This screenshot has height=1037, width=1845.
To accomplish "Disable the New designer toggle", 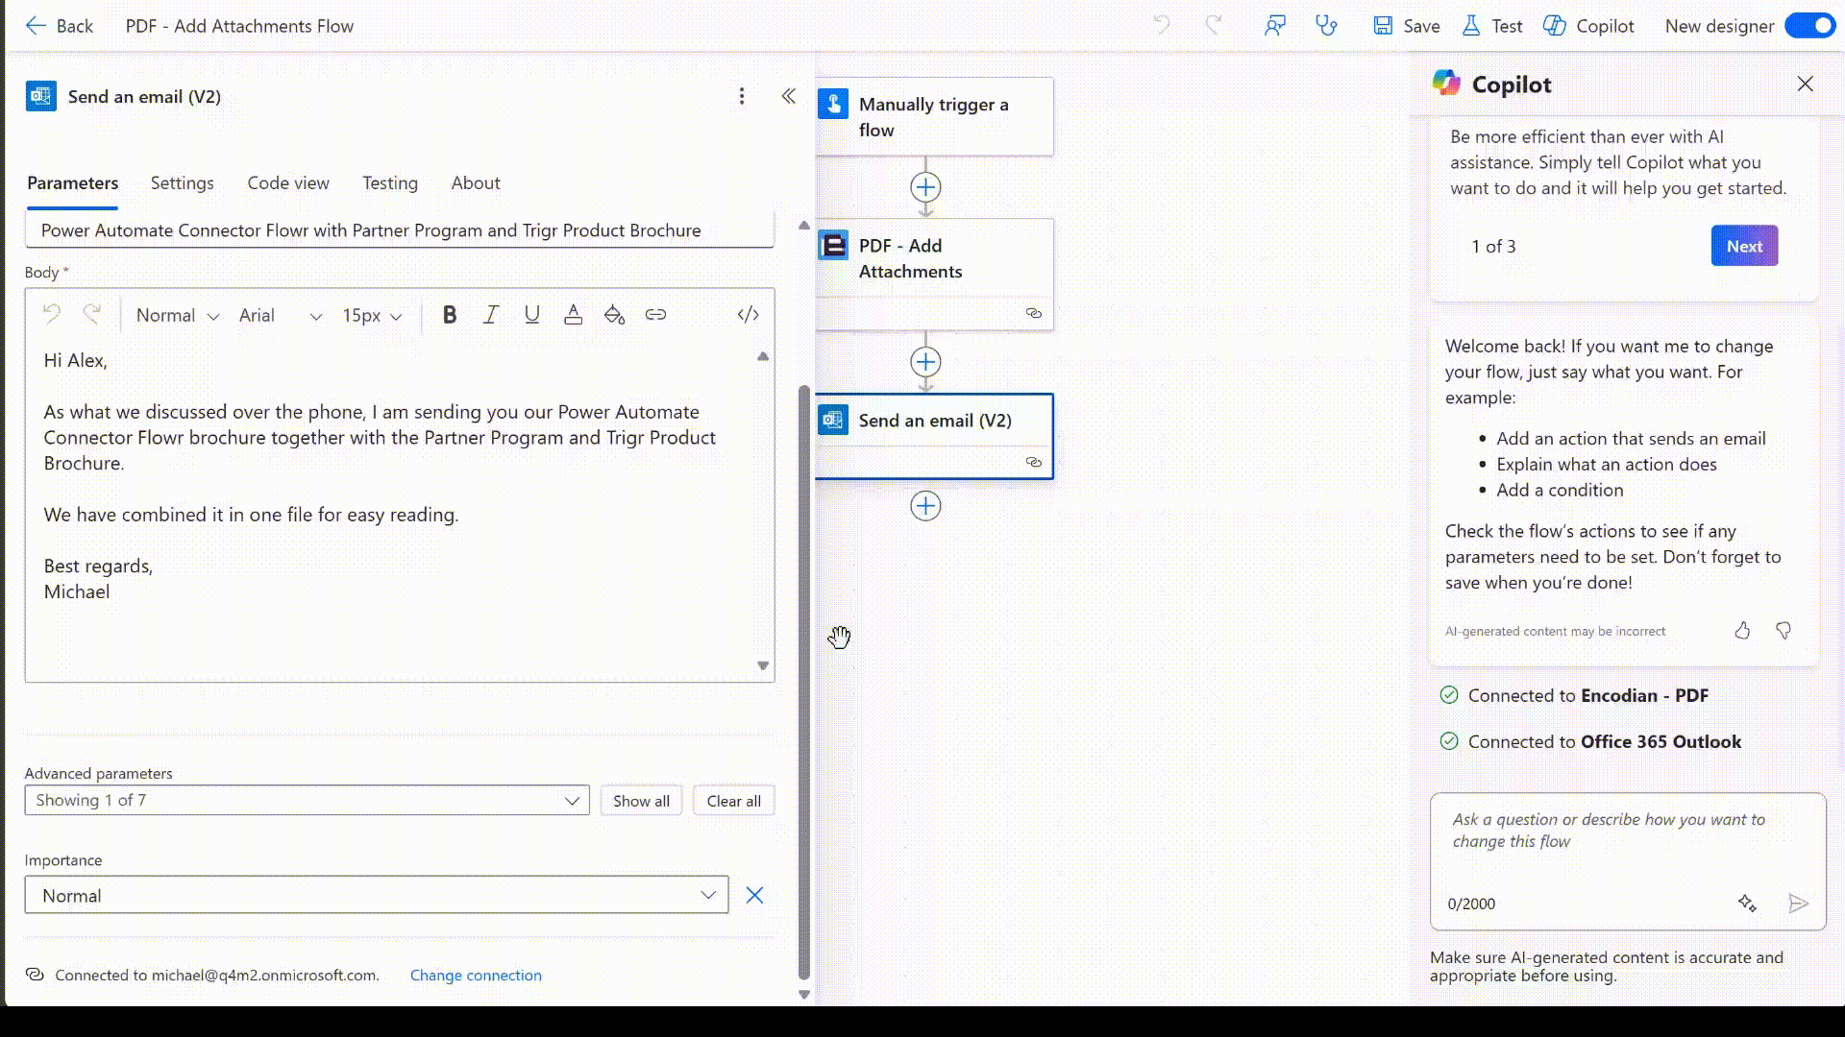I will (x=1809, y=26).
